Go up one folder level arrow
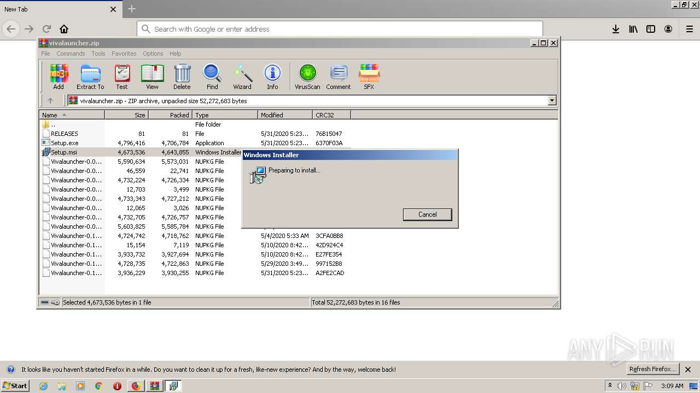 click(50, 100)
